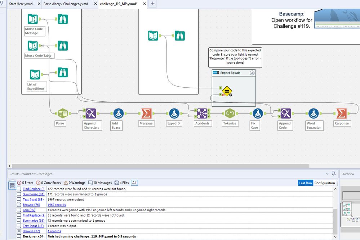Switch to Parse Alteryx Challenges.yxmd tab
360x240 pixels.
click(x=66, y=4)
